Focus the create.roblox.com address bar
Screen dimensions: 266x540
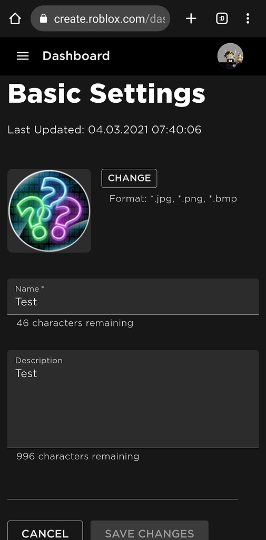(x=100, y=18)
